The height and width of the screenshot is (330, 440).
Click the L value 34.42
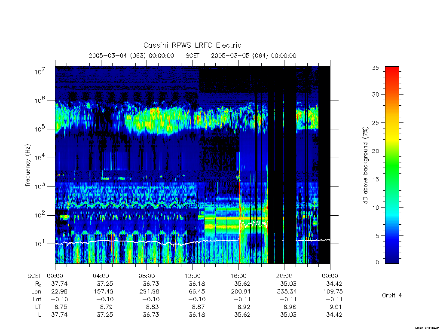pyautogui.click(x=334, y=315)
